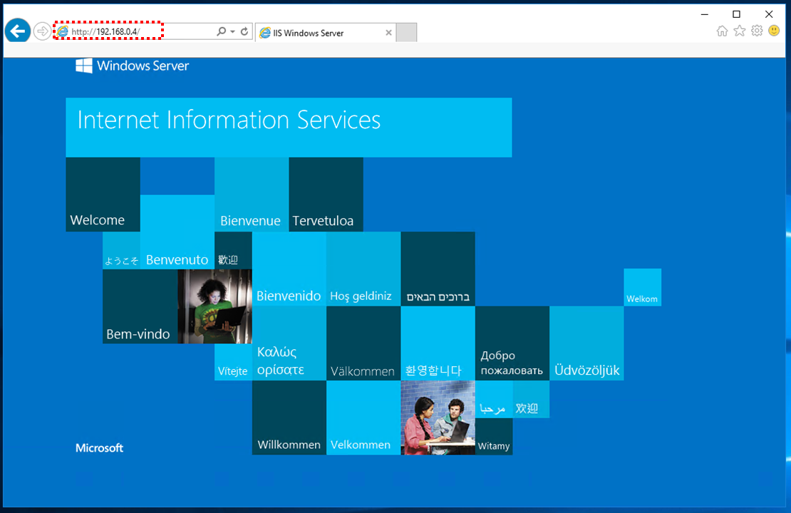791x513 pixels.
Task: Close the Internet Explorer window
Action: pos(769,14)
